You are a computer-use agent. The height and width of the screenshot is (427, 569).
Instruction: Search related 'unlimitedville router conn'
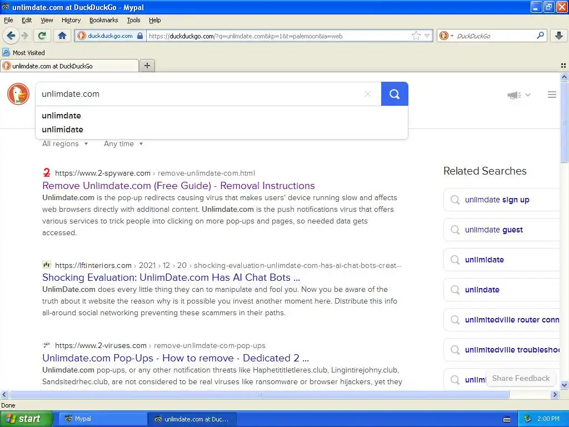coord(502,320)
